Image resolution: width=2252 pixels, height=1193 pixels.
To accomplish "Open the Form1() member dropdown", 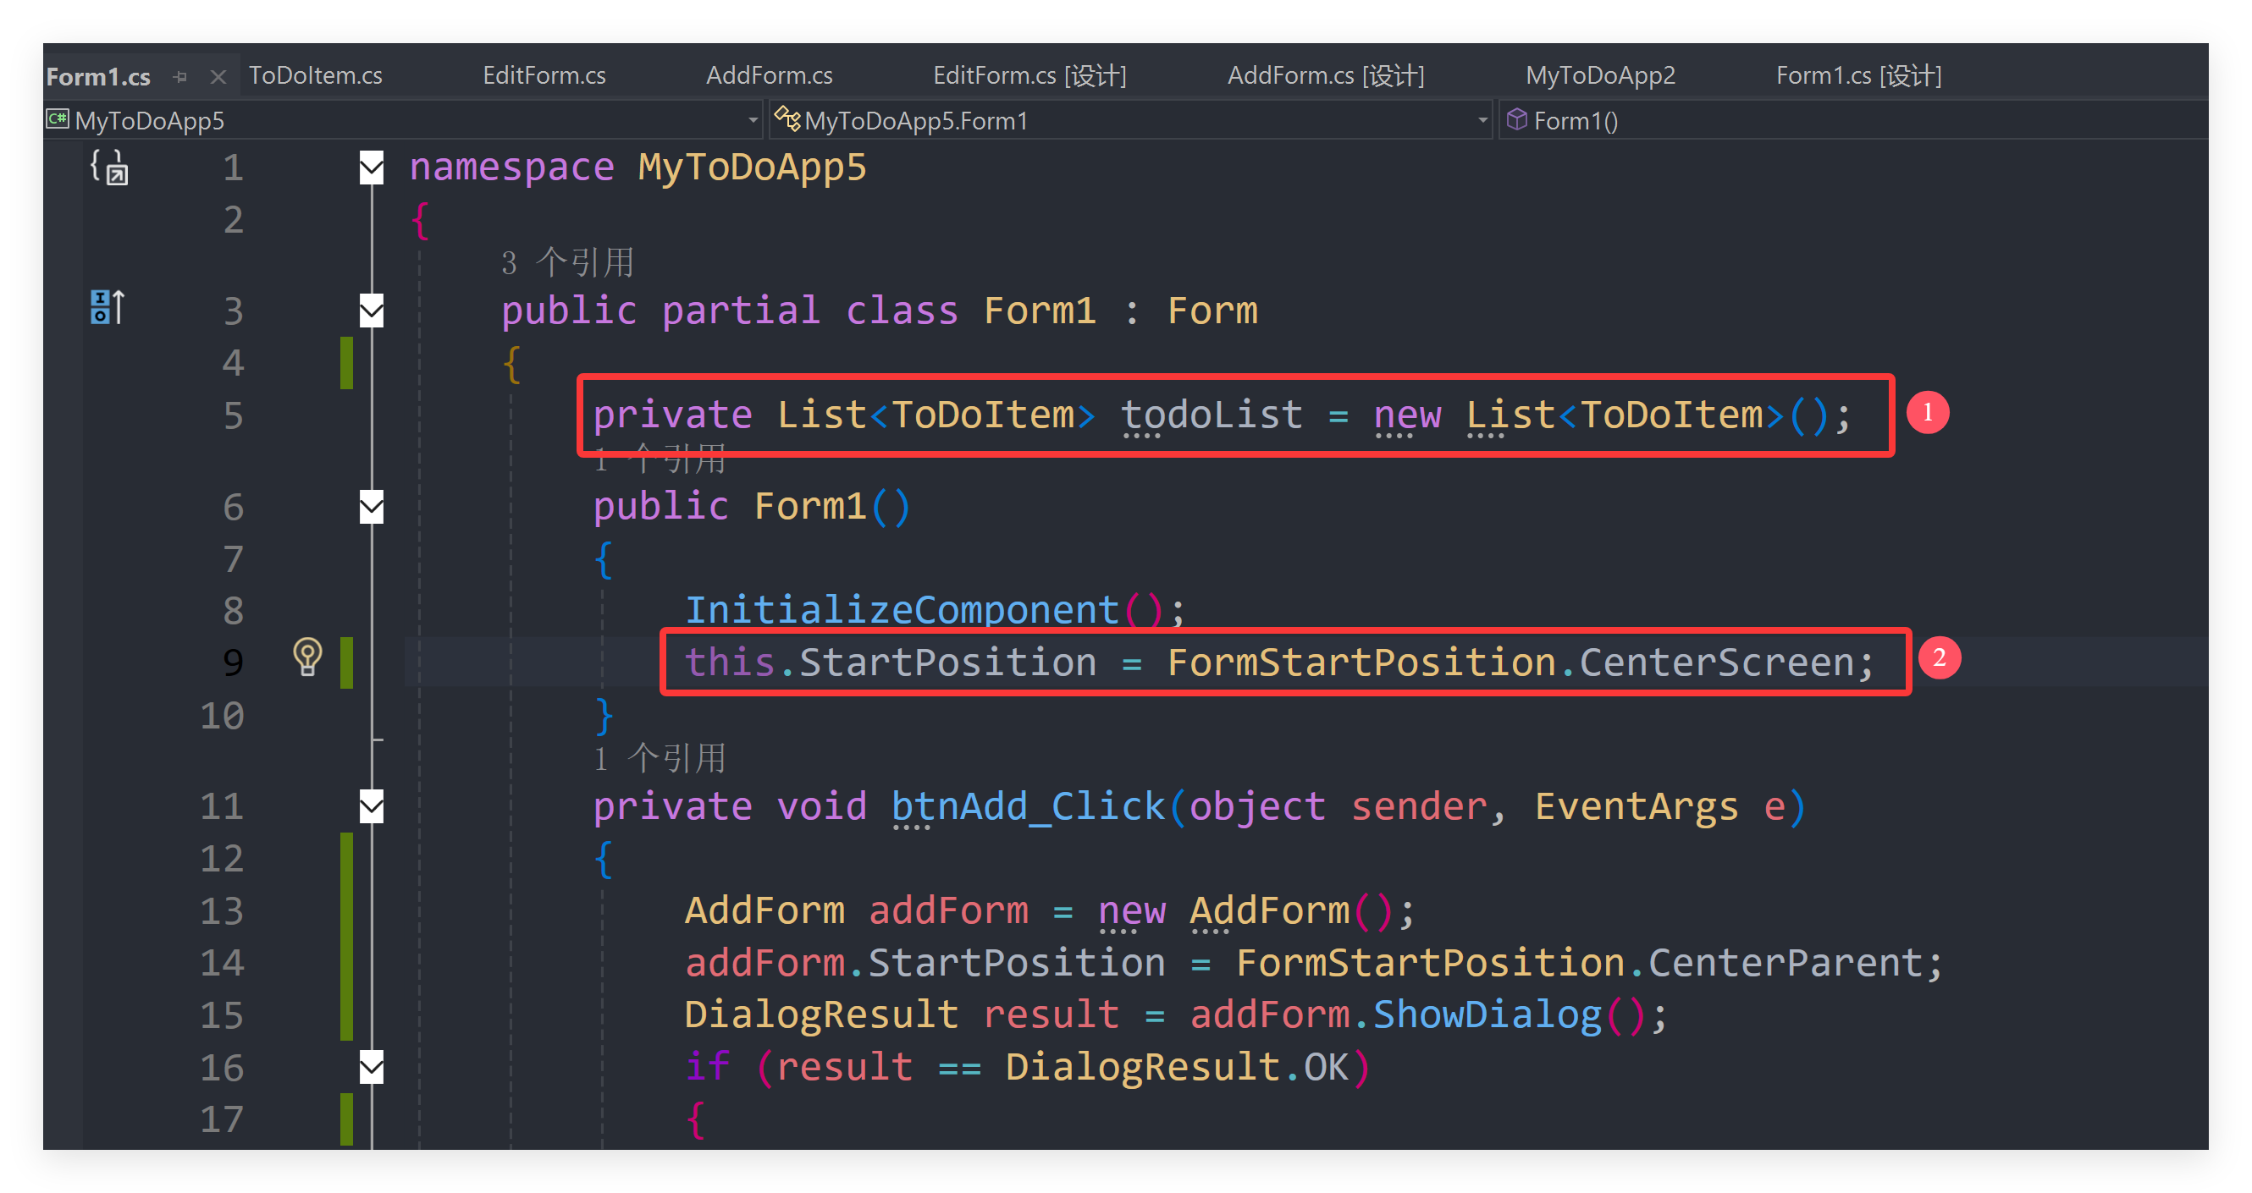I will 1853,121.
